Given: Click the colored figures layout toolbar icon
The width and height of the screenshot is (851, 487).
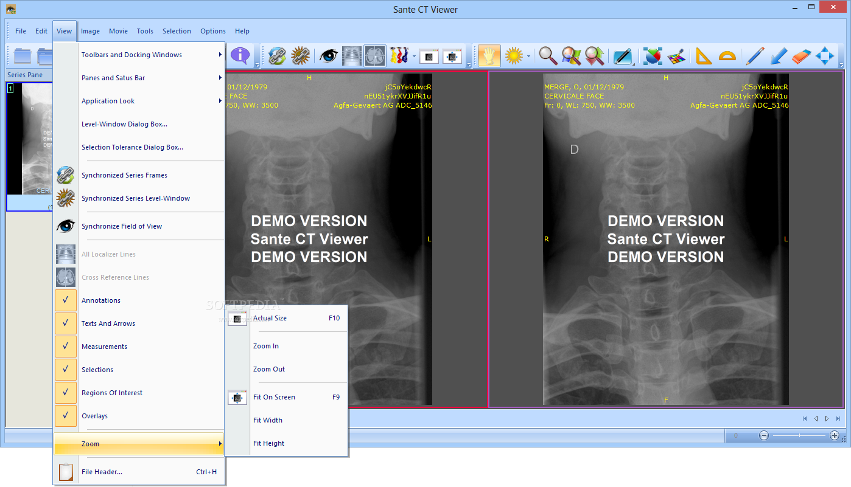Looking at the screenshot, I should (x=399, y=56).
